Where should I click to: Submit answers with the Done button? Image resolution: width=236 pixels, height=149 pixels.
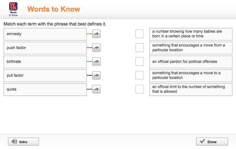pos(212,142)
